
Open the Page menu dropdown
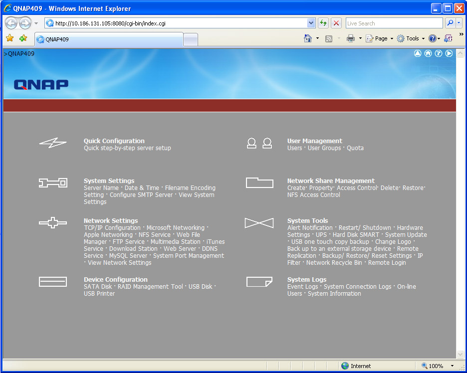pos(379,38)
